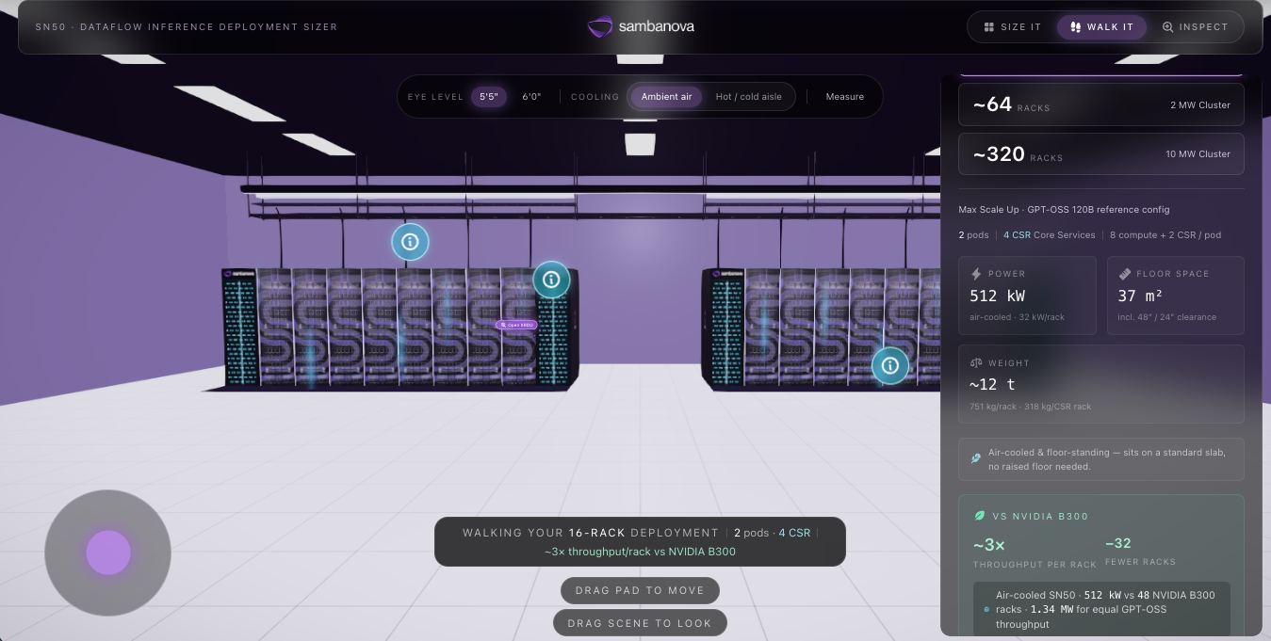Image resolution: width=1271 pixels, height=641 pixels.
Task: Select Hot / cold aisle cooling
Action: 749,97
